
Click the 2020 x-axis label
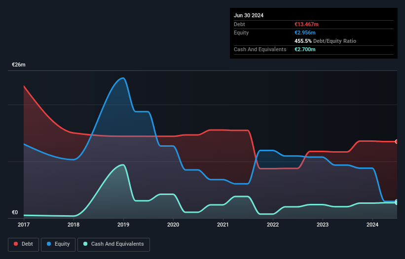(x=173, y=225)
